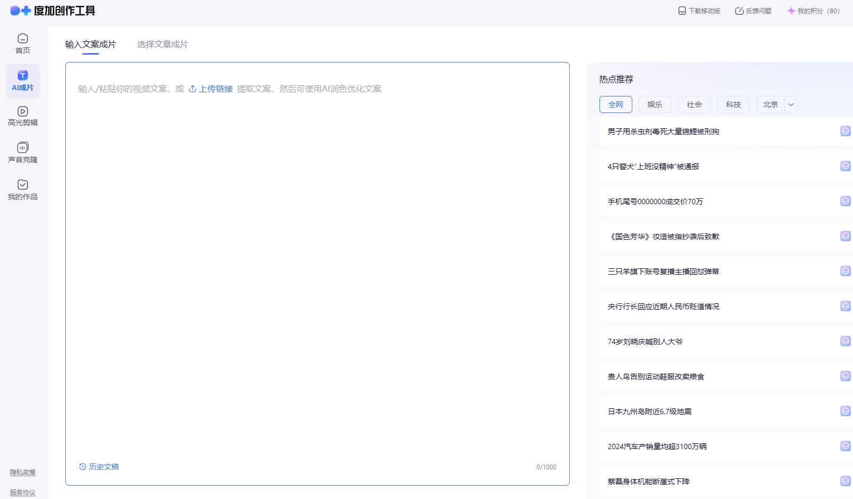Open 反馈问题 feedback
Screen dimensions: 853x499
[x=753, y=11]
